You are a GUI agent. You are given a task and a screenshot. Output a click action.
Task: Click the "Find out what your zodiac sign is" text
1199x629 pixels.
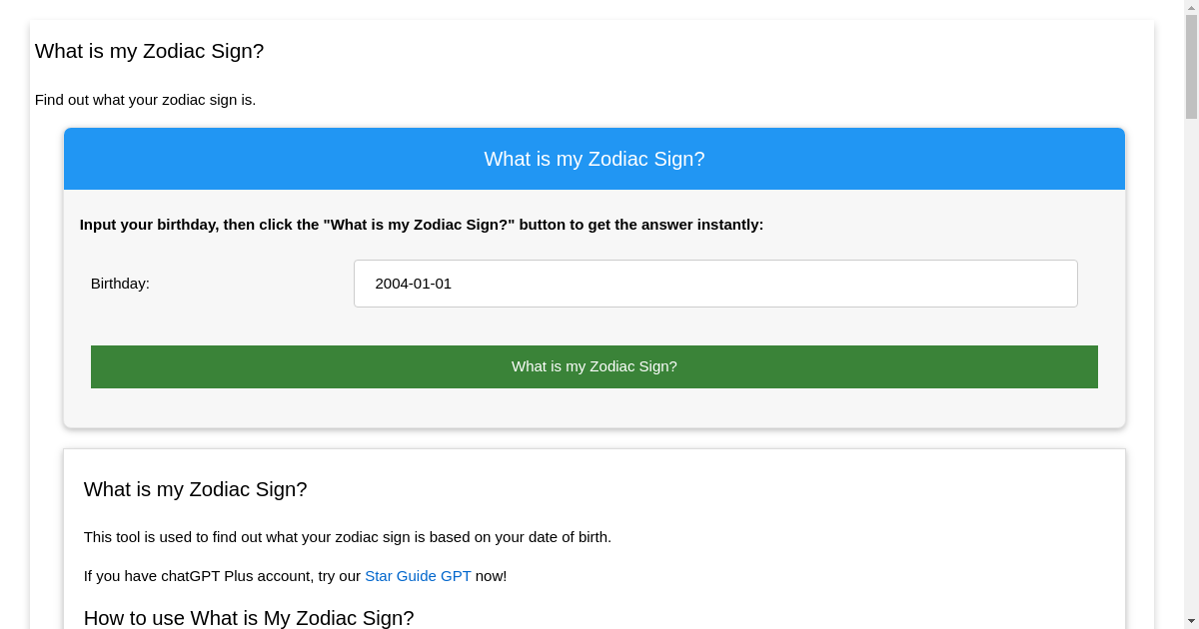tap(145, 100)
